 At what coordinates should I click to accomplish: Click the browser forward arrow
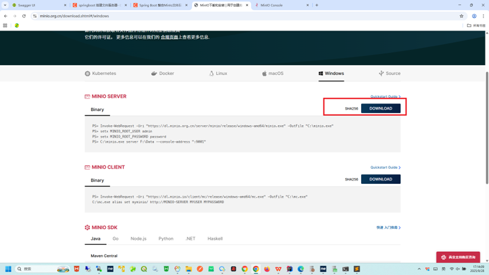[15, 16]
